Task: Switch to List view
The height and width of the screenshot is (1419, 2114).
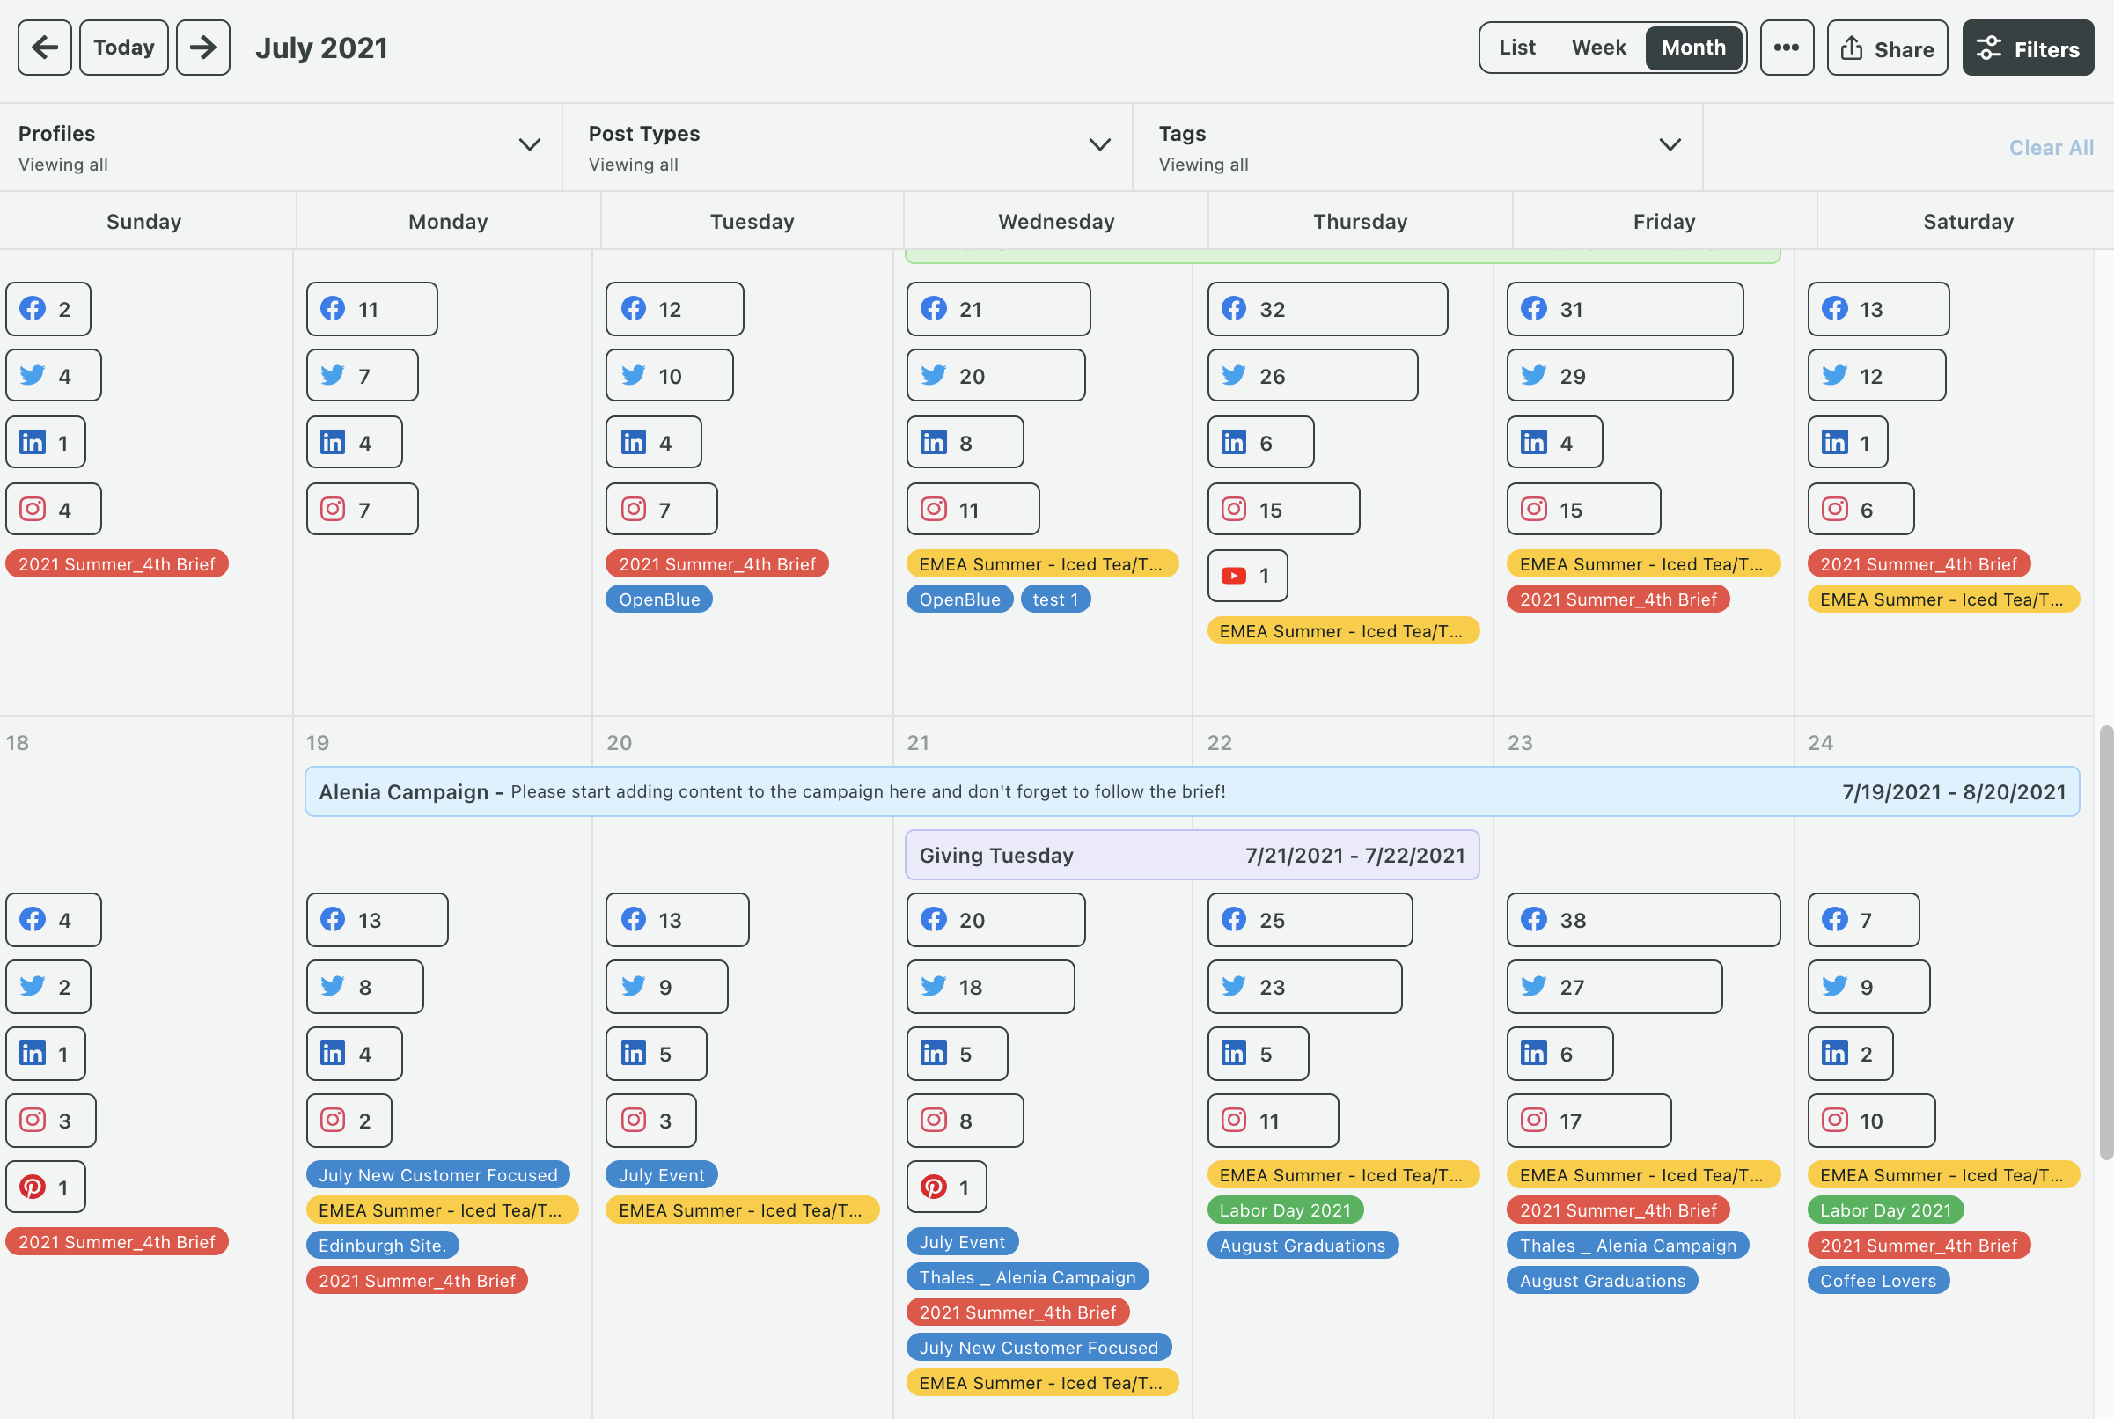Action: coord(1516,47)
